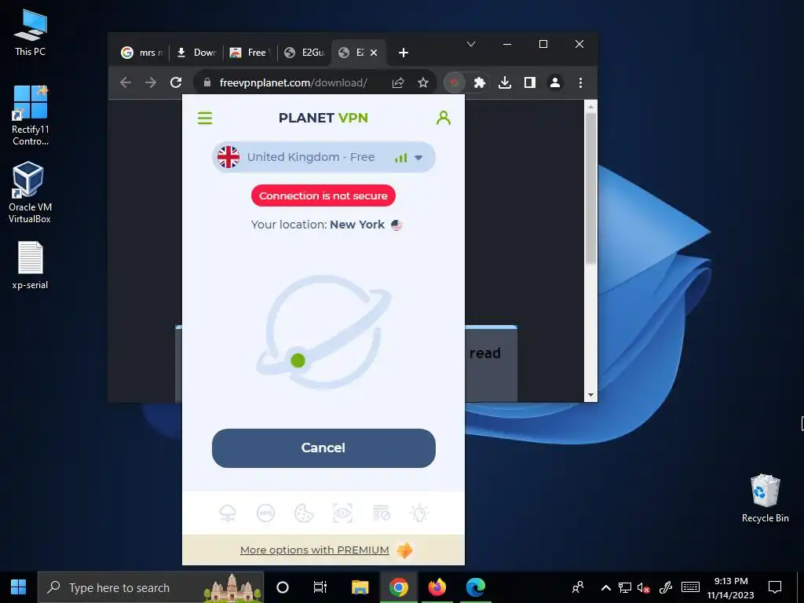The image size is (804, 603).
Task: Go back in Chrome
Action: click(126, 82)
